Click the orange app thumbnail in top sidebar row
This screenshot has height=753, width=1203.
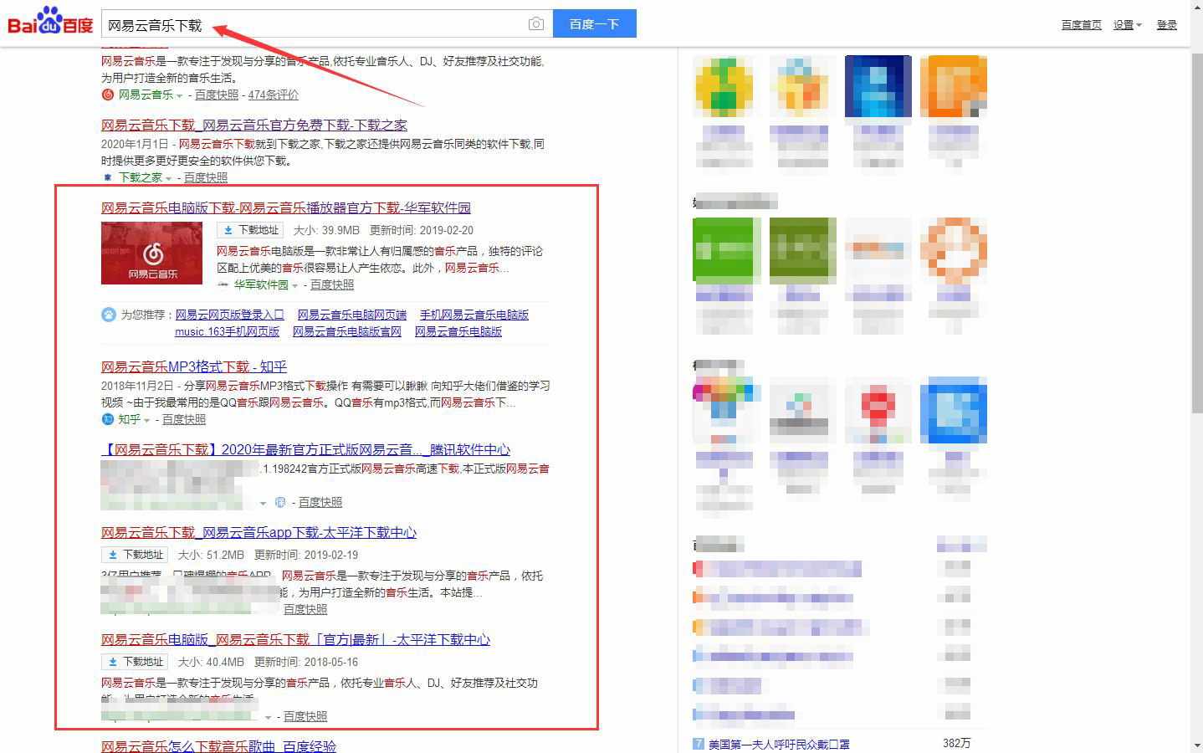click(953, 87)
